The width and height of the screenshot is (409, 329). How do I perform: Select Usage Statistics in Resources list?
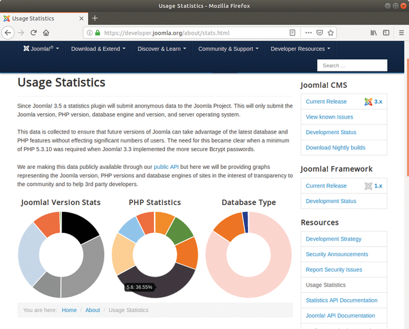(x=326, y=285)
